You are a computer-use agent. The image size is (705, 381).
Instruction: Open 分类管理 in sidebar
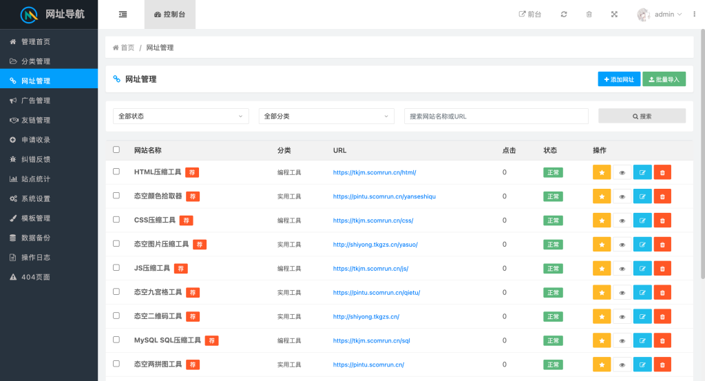[x=49, y=61]
